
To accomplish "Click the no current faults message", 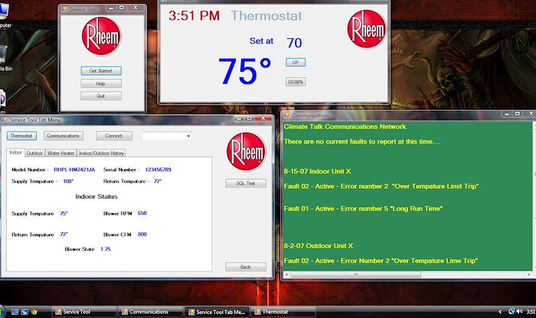I will [x=362, y=141].
